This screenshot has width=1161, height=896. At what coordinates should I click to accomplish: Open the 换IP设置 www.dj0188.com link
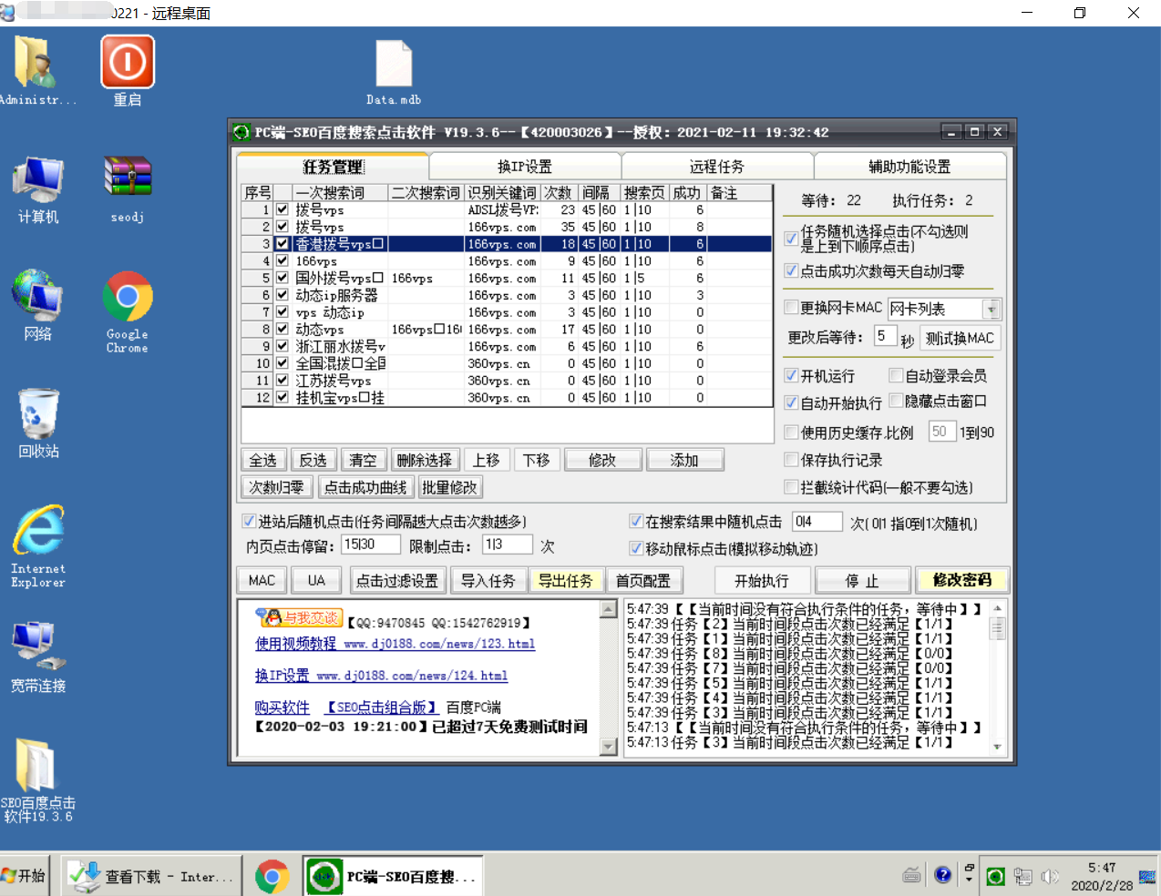click(x=381, y=676)
